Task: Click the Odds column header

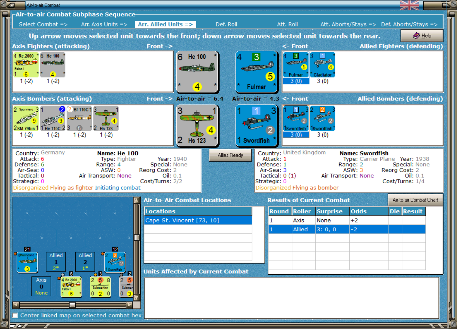Action: coord(369,211)
